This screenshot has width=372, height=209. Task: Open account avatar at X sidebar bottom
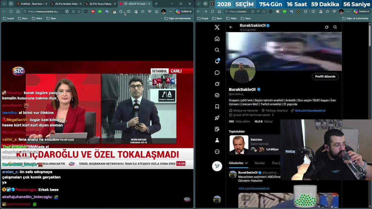(x=217, y=199)
